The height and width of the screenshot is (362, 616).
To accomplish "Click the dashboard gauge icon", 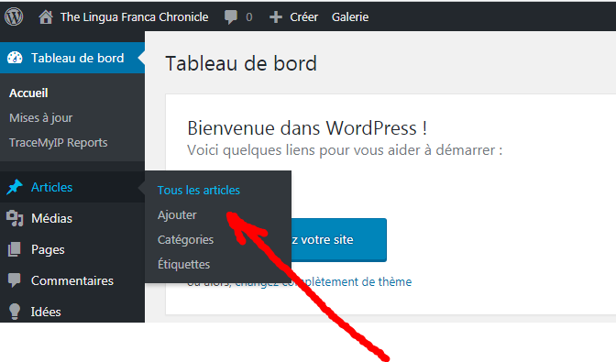I will (15, 58).
